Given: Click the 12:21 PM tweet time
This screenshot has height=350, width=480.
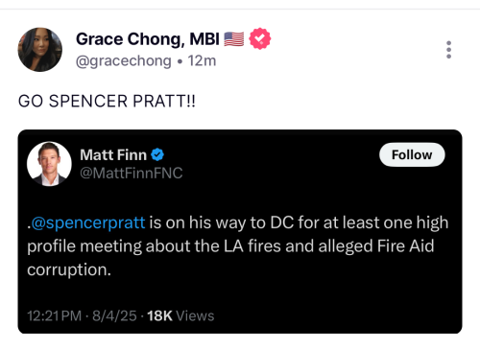Looking at the screenshot, I should click(54, 315).
